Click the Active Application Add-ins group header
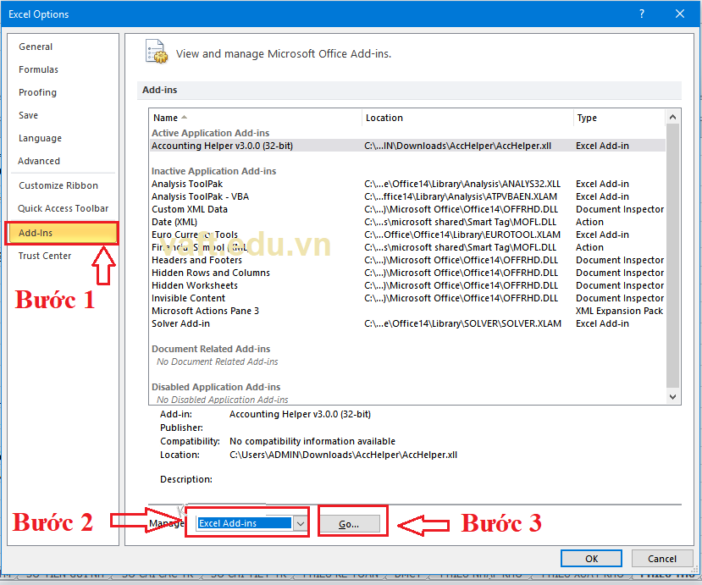The image size is (702, 585). pos(210,133)
